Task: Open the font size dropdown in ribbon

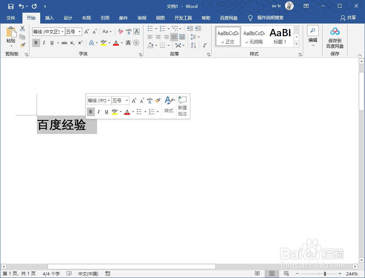Action: pyautogui.click(x=79, y=31)
